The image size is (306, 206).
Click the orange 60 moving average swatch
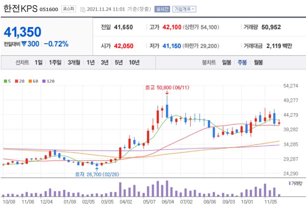[x=30, y=81]
